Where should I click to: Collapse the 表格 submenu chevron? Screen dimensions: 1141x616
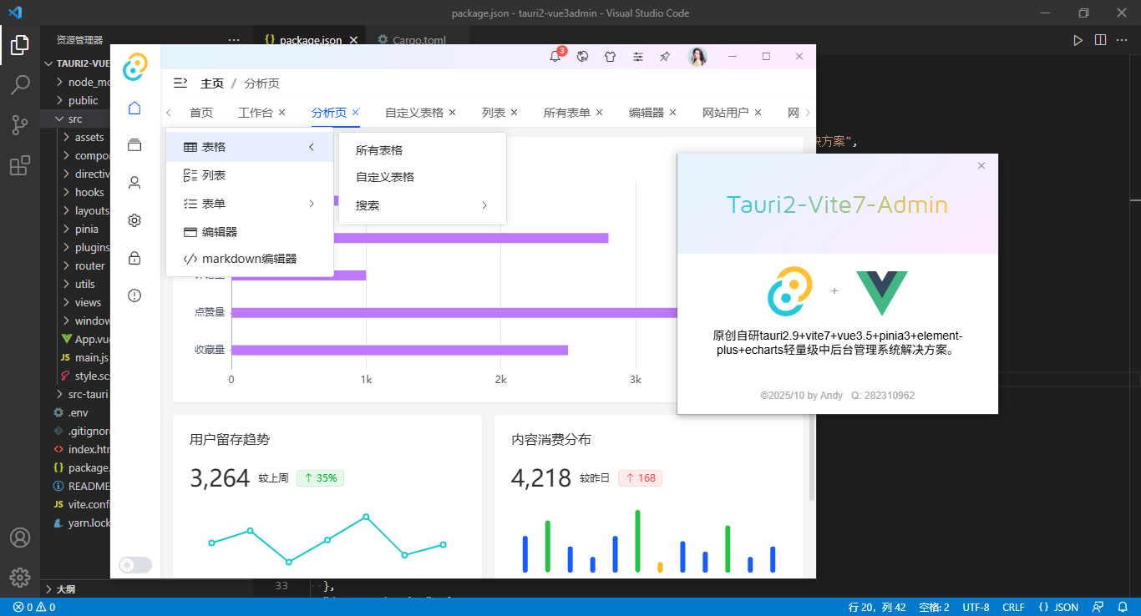point(310,146)
